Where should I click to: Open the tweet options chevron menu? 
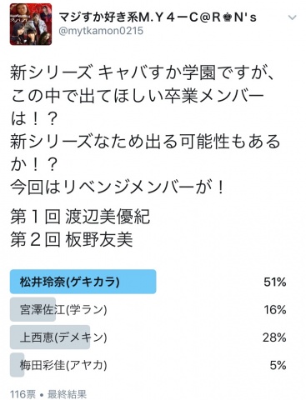[x=292, y=17]
